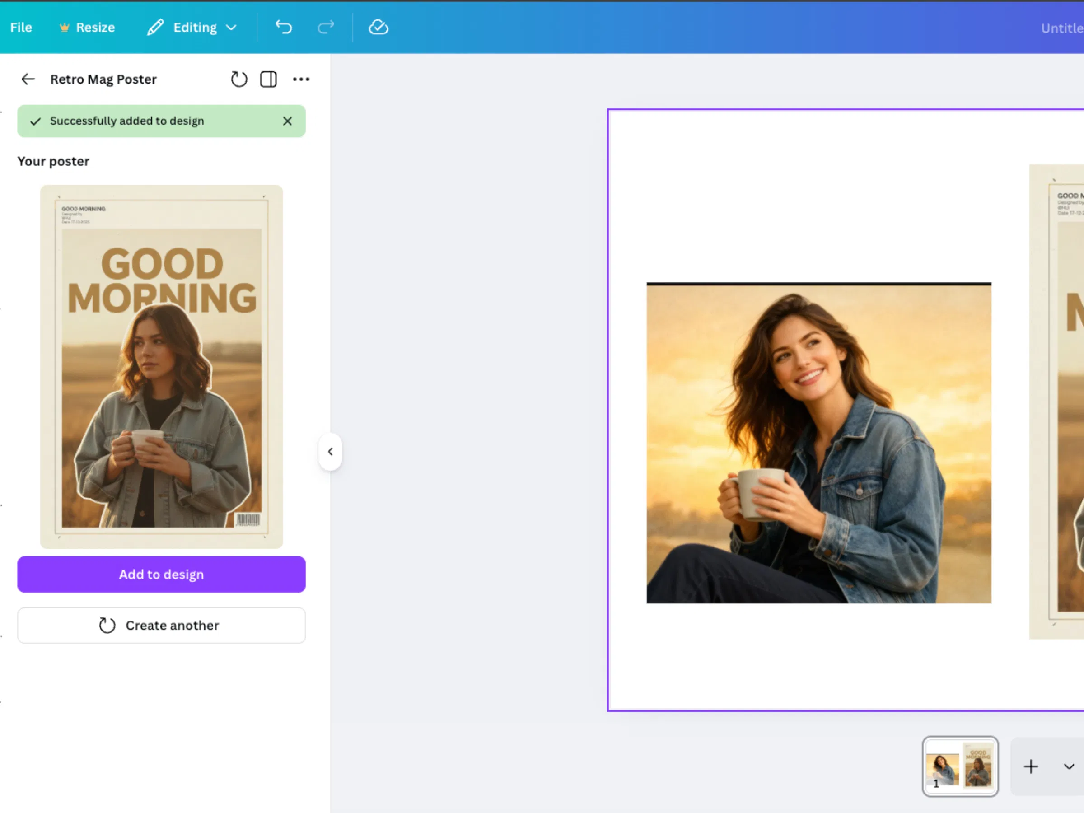The width and height of the screenshot is (1084, 813).
Task: Click the cloud save status icon
Action: [x=378, y=28]
